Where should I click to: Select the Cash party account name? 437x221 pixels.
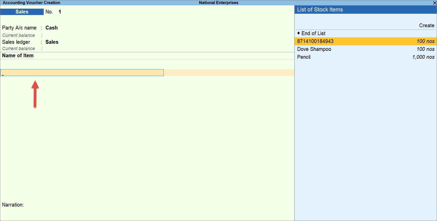pyautogui.click(x=52, y=28)
